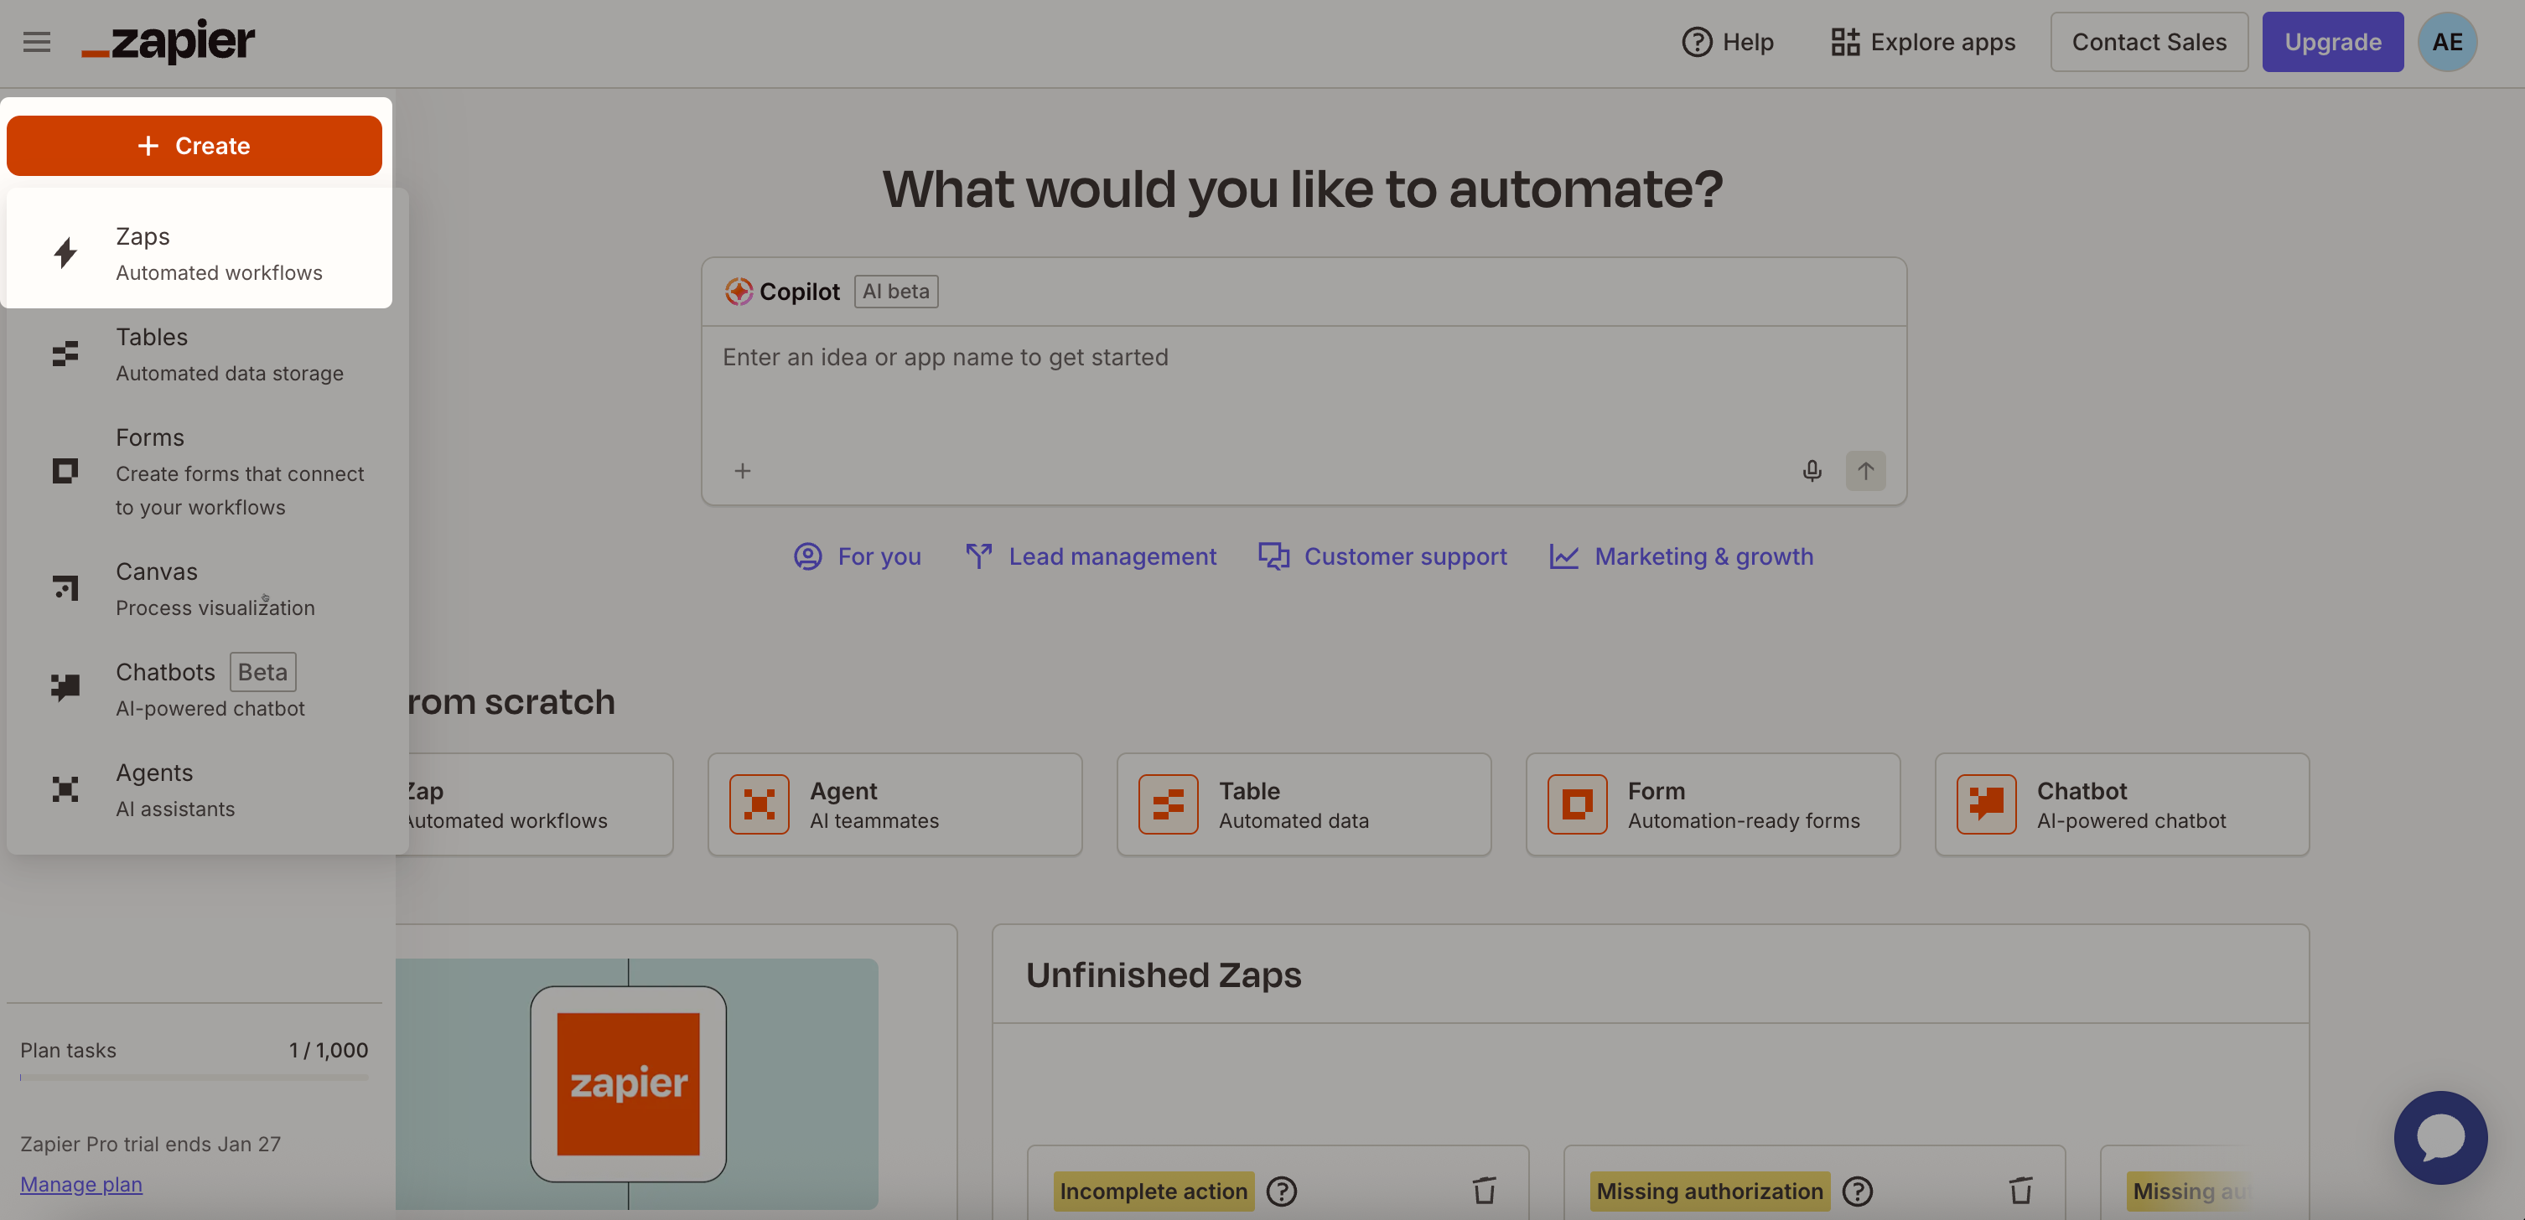Click the microphone icon in Copilot box
The width and height of the screenshot is (2525, 1220).
(x=1812, y=472)
